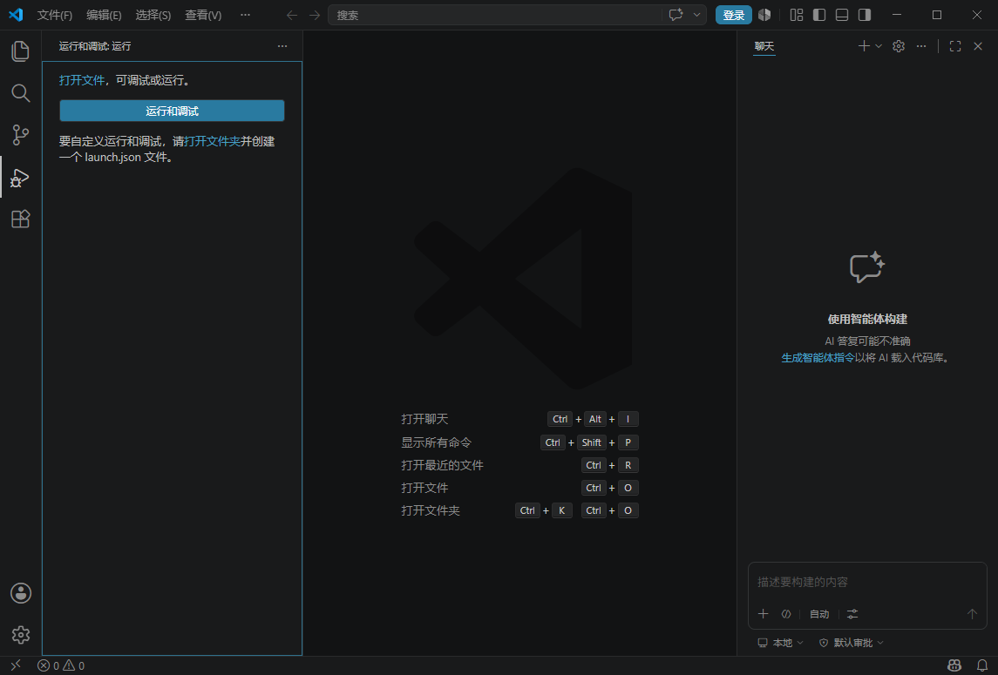
Task: Focus the 描述要构建的内容 chat input
Action: (867, 582)
